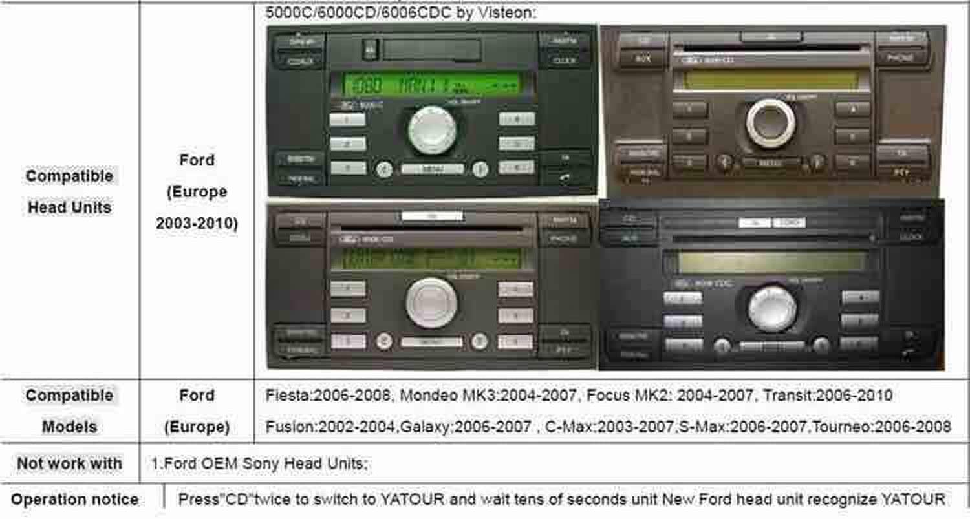
Task: Click the "Compatible Head Units" row label
Action: [x=69, y=192]
